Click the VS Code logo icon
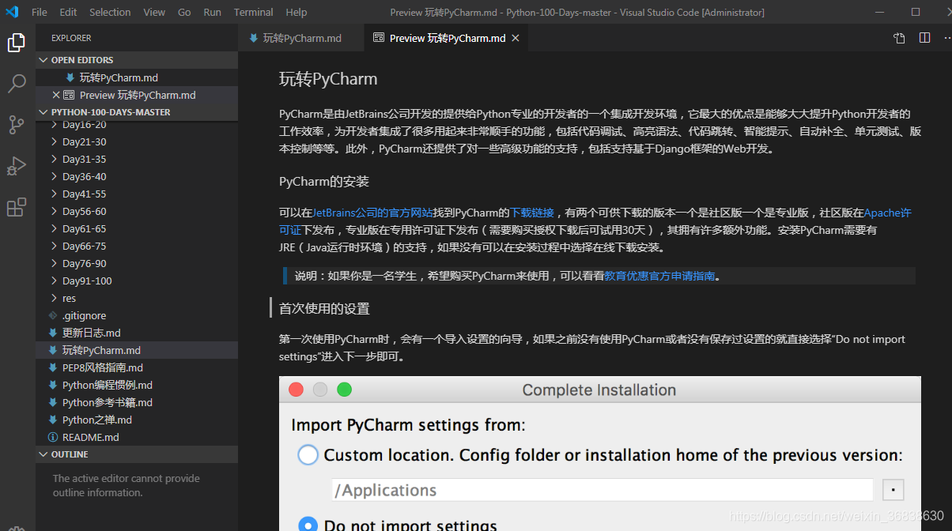 pyautogui.click(x=12, y=12)
